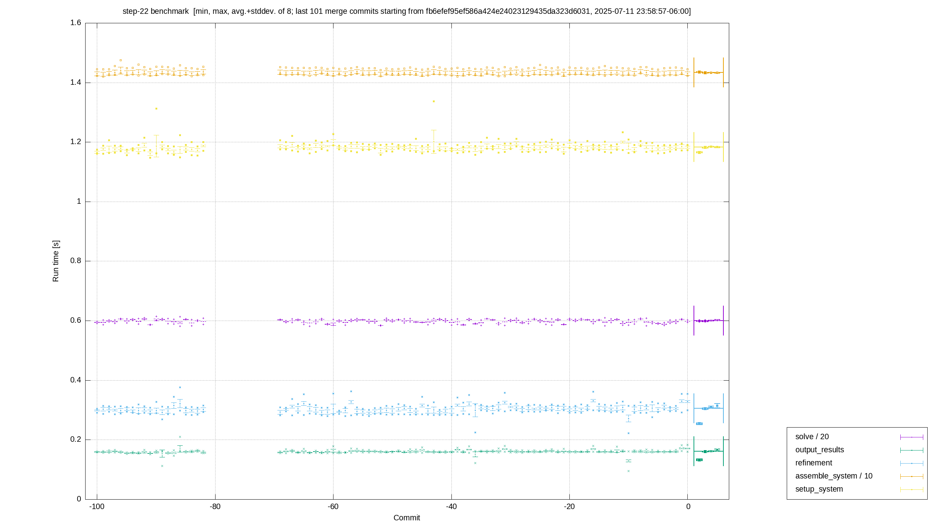Click the yellow outlier point near 1.34

click(x=434, y=102)
